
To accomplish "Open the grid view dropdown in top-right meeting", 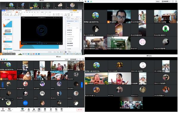I will (166, 1).
